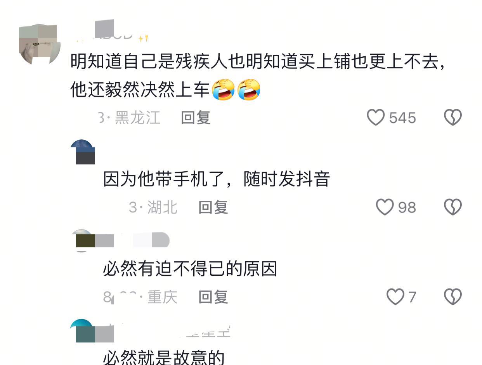Open the avatar of the 重庆 replier

(83, 241)
